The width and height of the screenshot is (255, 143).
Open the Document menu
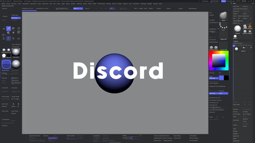33,4
